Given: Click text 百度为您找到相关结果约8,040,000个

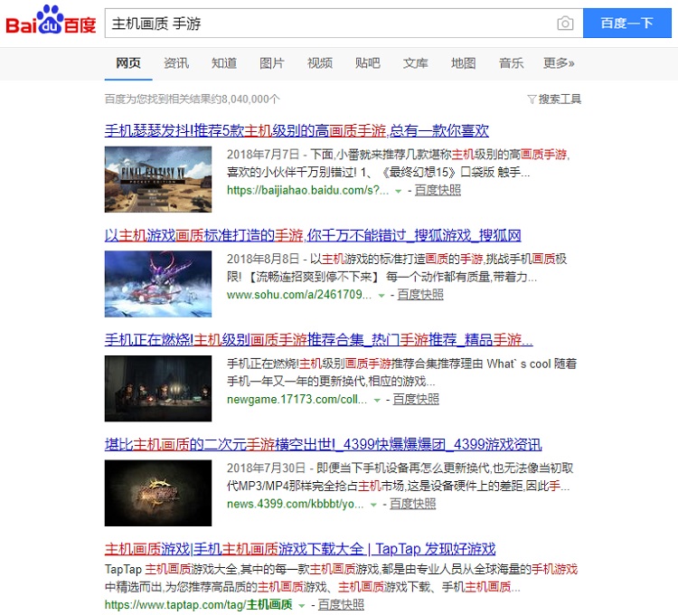Looking at the screenshot, I should 193,99.
